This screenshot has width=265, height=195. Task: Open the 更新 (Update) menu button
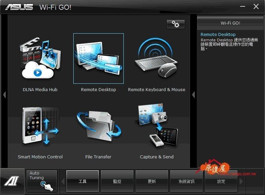pyautogui.click(x=152, y=181)
